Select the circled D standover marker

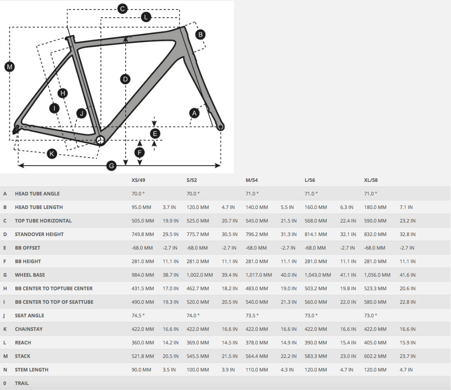125,79
